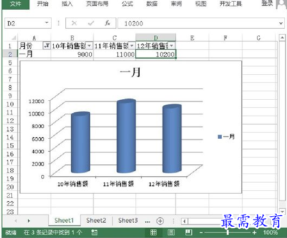The width and height of the screenshot is (287, 238).
Task: Switch to Page Layout view icon
Action: point(171,233)
